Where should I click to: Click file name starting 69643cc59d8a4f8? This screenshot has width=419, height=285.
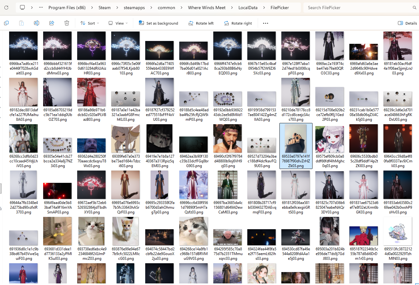click(x=398, y=161)
